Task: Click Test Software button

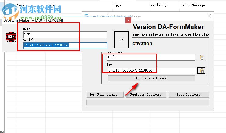Action: 189,95
